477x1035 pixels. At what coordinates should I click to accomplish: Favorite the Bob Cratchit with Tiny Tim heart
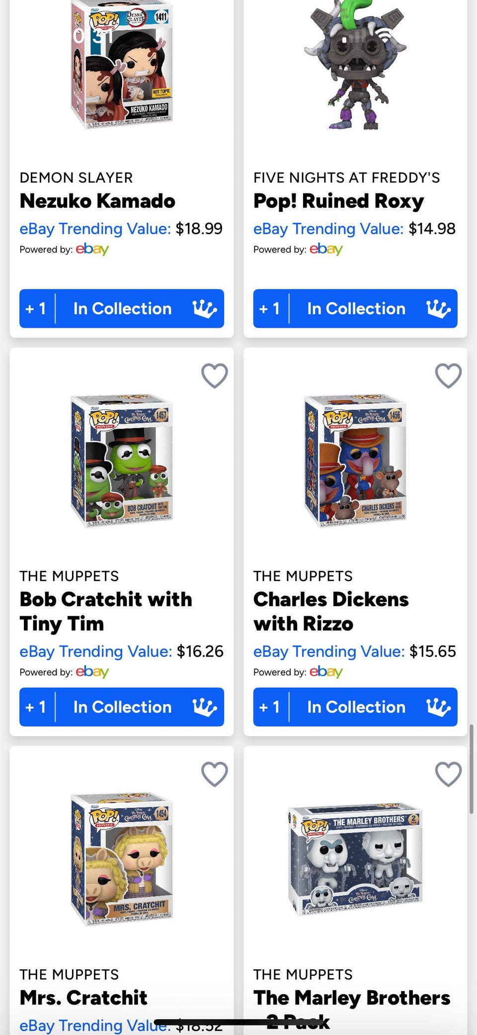(215, 376)
